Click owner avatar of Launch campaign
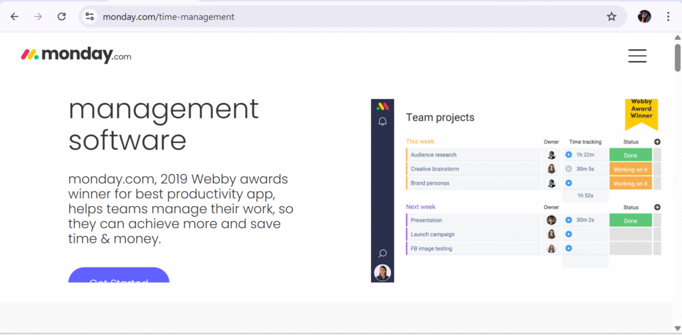Screen dimensions: 682x335 (551, 235)
